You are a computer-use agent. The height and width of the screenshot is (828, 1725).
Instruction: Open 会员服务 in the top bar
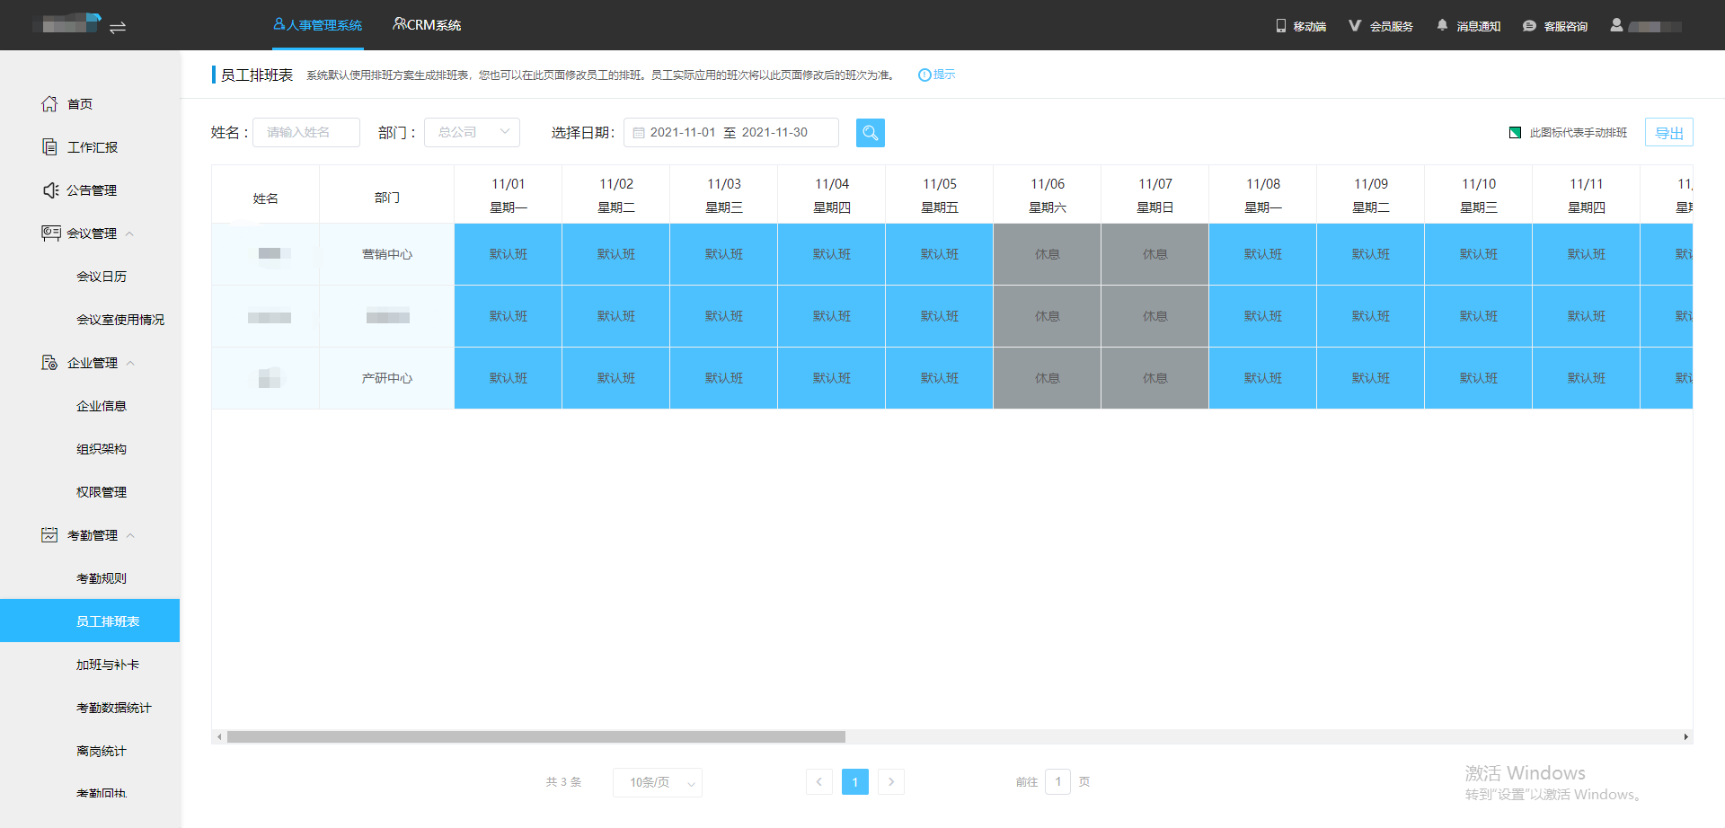pos(1381,26)
